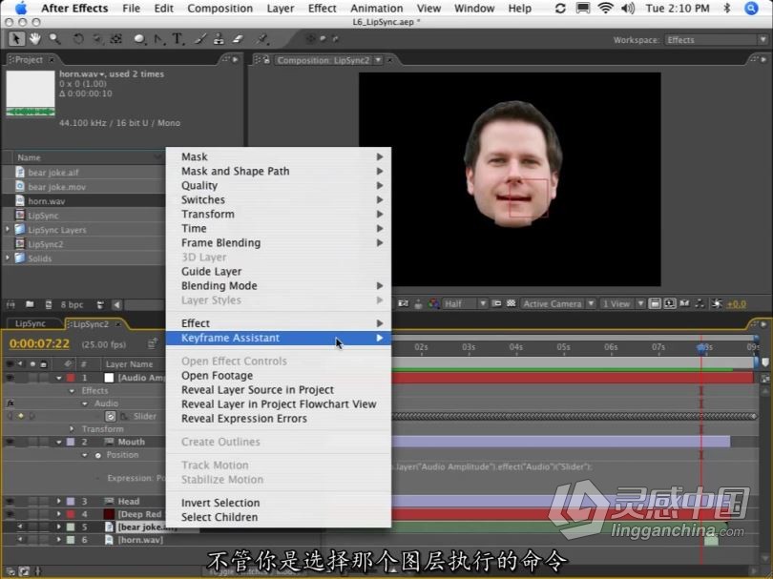This screenshot has height=579, width=773.
Task: Select the Pan Behind tool
Action: coord(116,39)
